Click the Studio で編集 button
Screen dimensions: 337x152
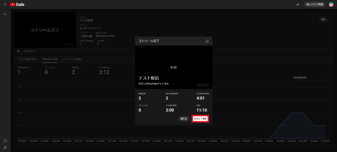[200, 118]
